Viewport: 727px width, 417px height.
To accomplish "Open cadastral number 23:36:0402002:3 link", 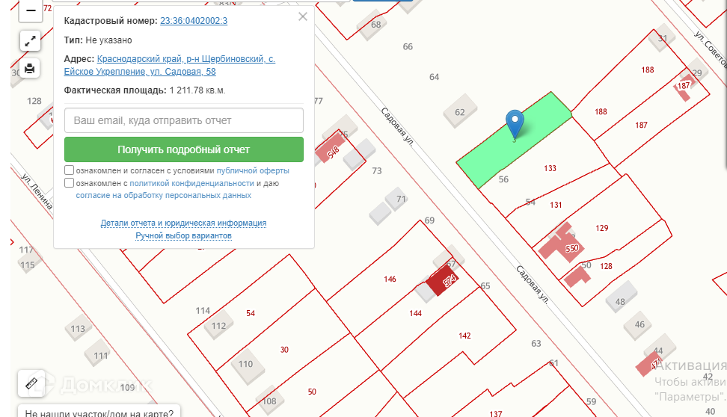I will pos(194,21).
